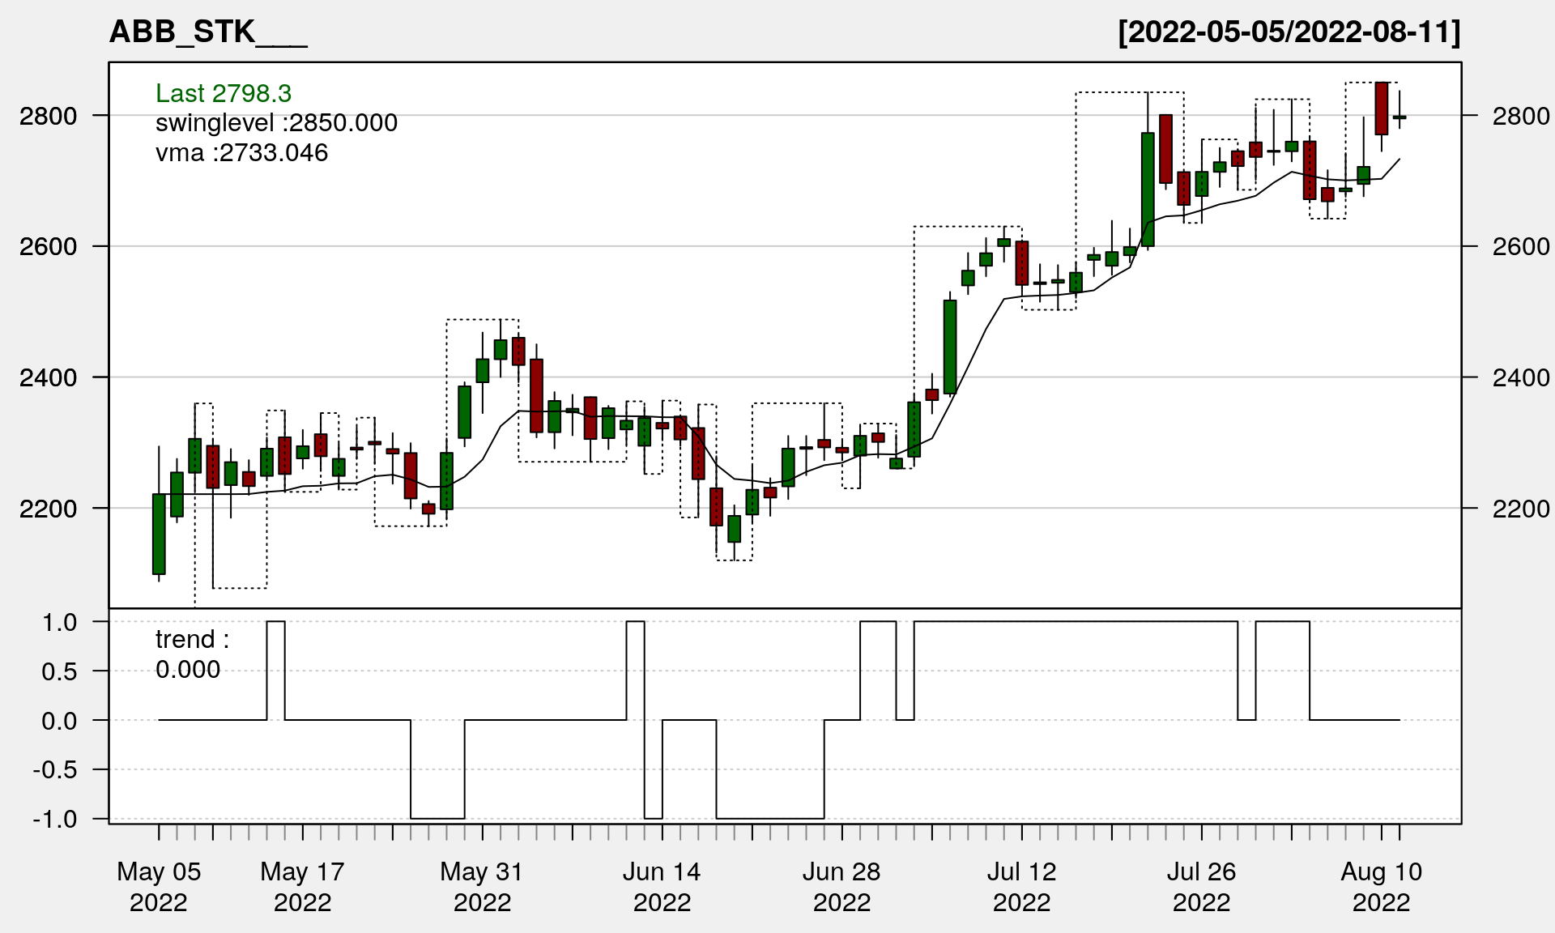The height and width of the screenshot is (933, 1555).
Task: Click the right 2200 price axis label
Action: click(1520, 509)
